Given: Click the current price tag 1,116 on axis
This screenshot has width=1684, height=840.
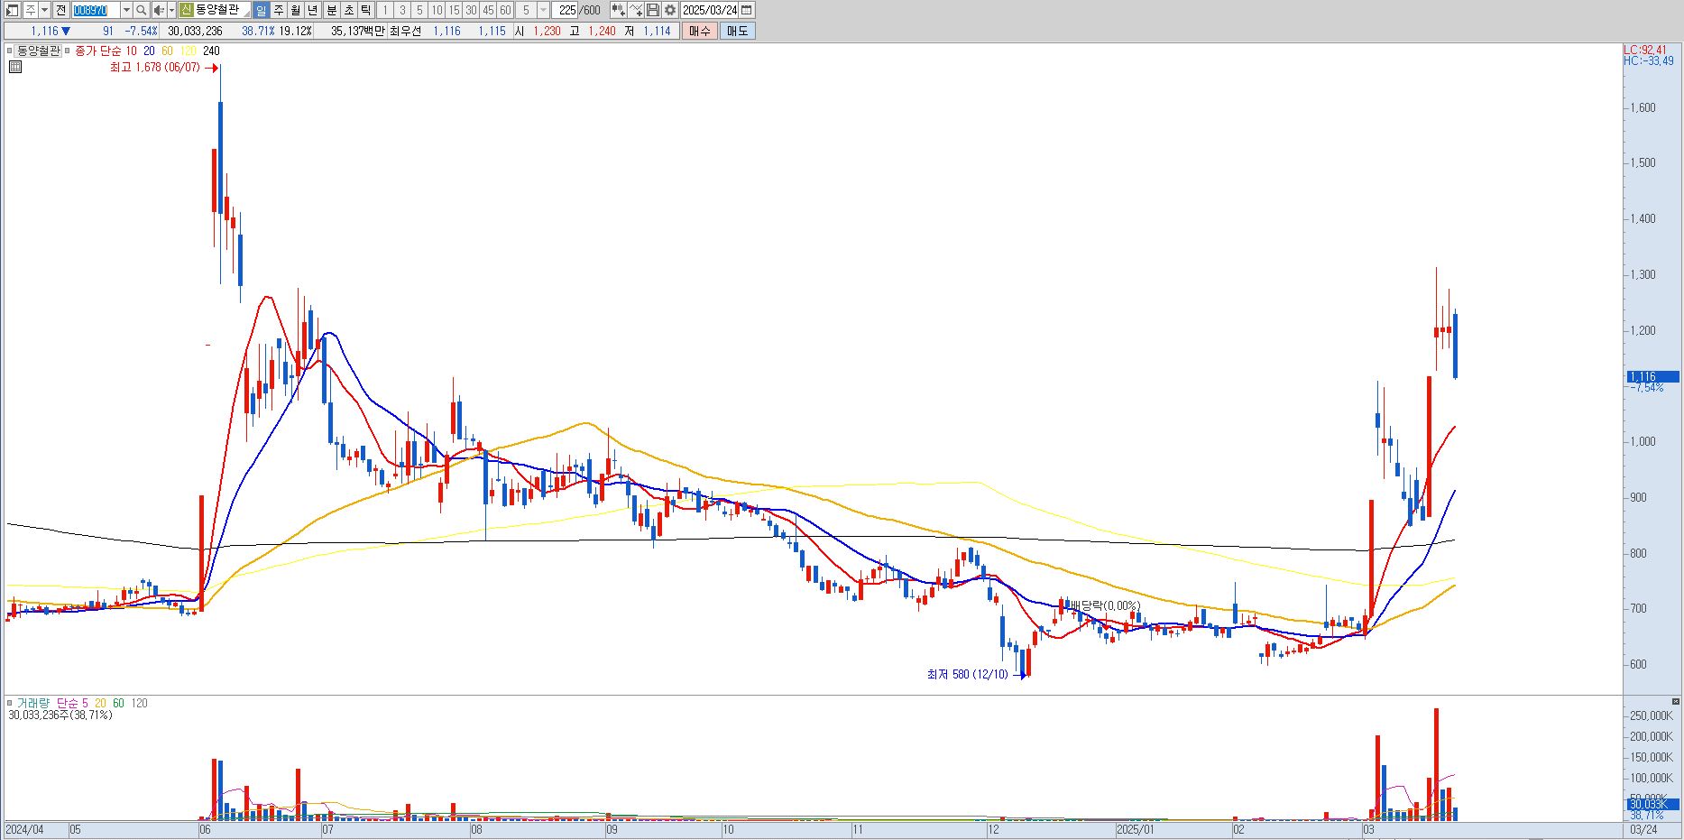Looking at the screenshot, I should pos(1652,377).
